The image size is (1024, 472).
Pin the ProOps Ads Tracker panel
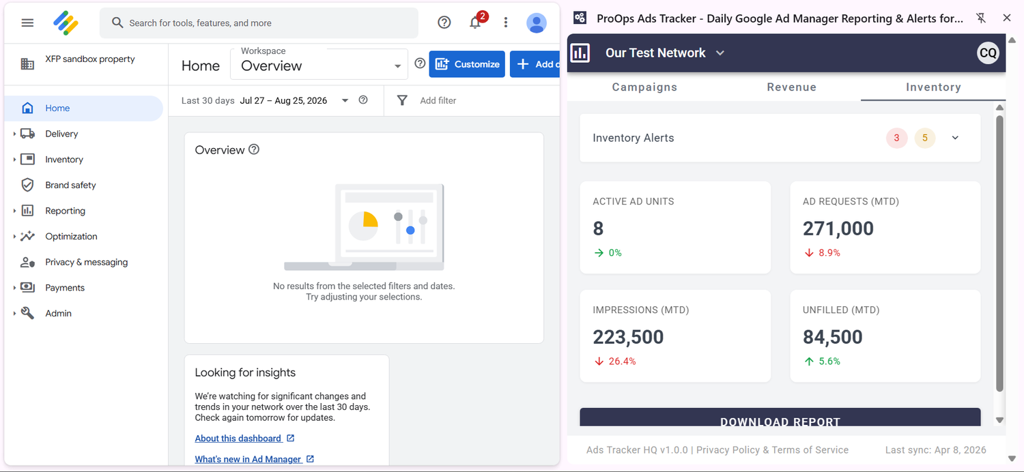[981, 18]
